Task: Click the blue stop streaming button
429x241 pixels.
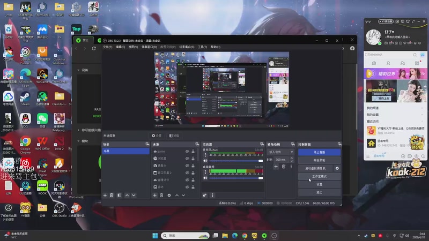Action: (x=319, y=152)
